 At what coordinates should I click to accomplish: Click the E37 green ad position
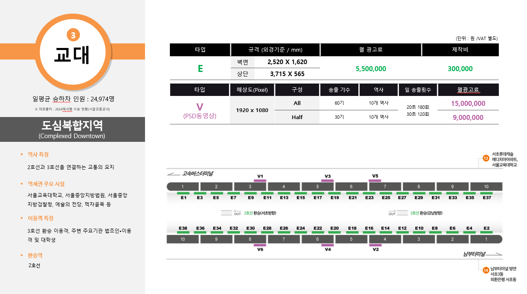coord(486,193)
